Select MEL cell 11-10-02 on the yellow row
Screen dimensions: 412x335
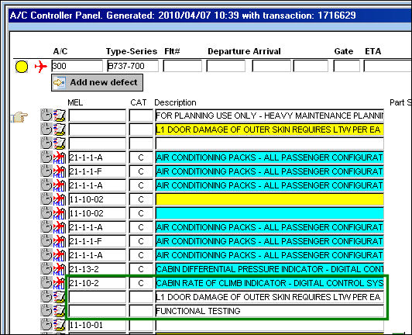pos(98,199)
